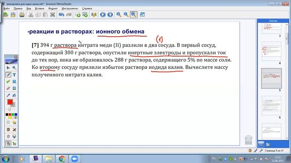Select the Pen tool in palette
The image size is (291, 163).
(8, 75)
